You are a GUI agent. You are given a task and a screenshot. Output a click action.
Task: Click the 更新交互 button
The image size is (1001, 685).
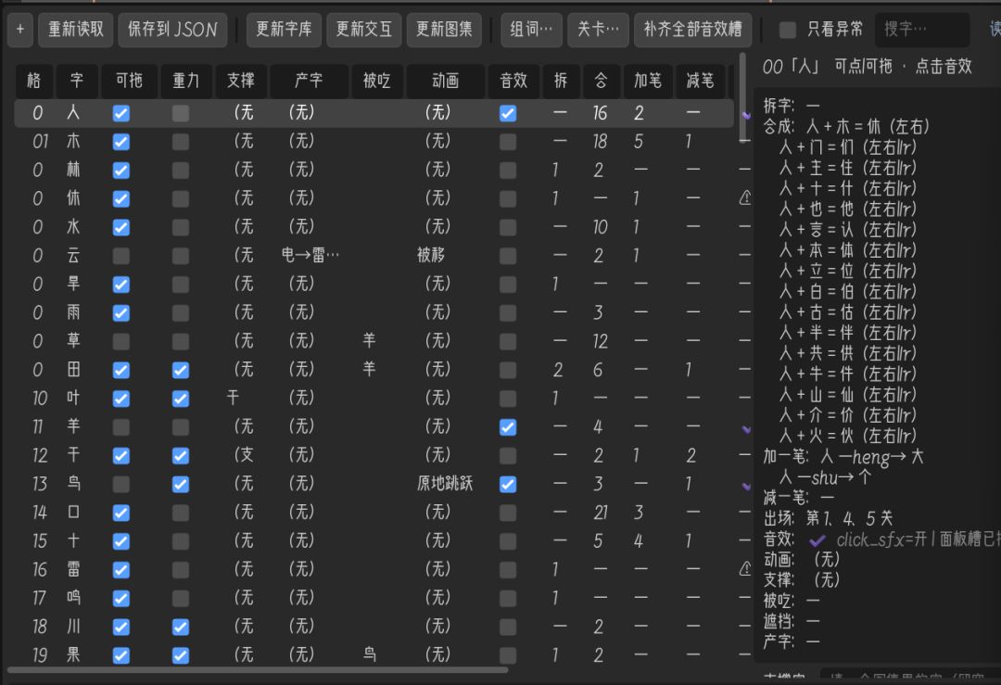364,30
